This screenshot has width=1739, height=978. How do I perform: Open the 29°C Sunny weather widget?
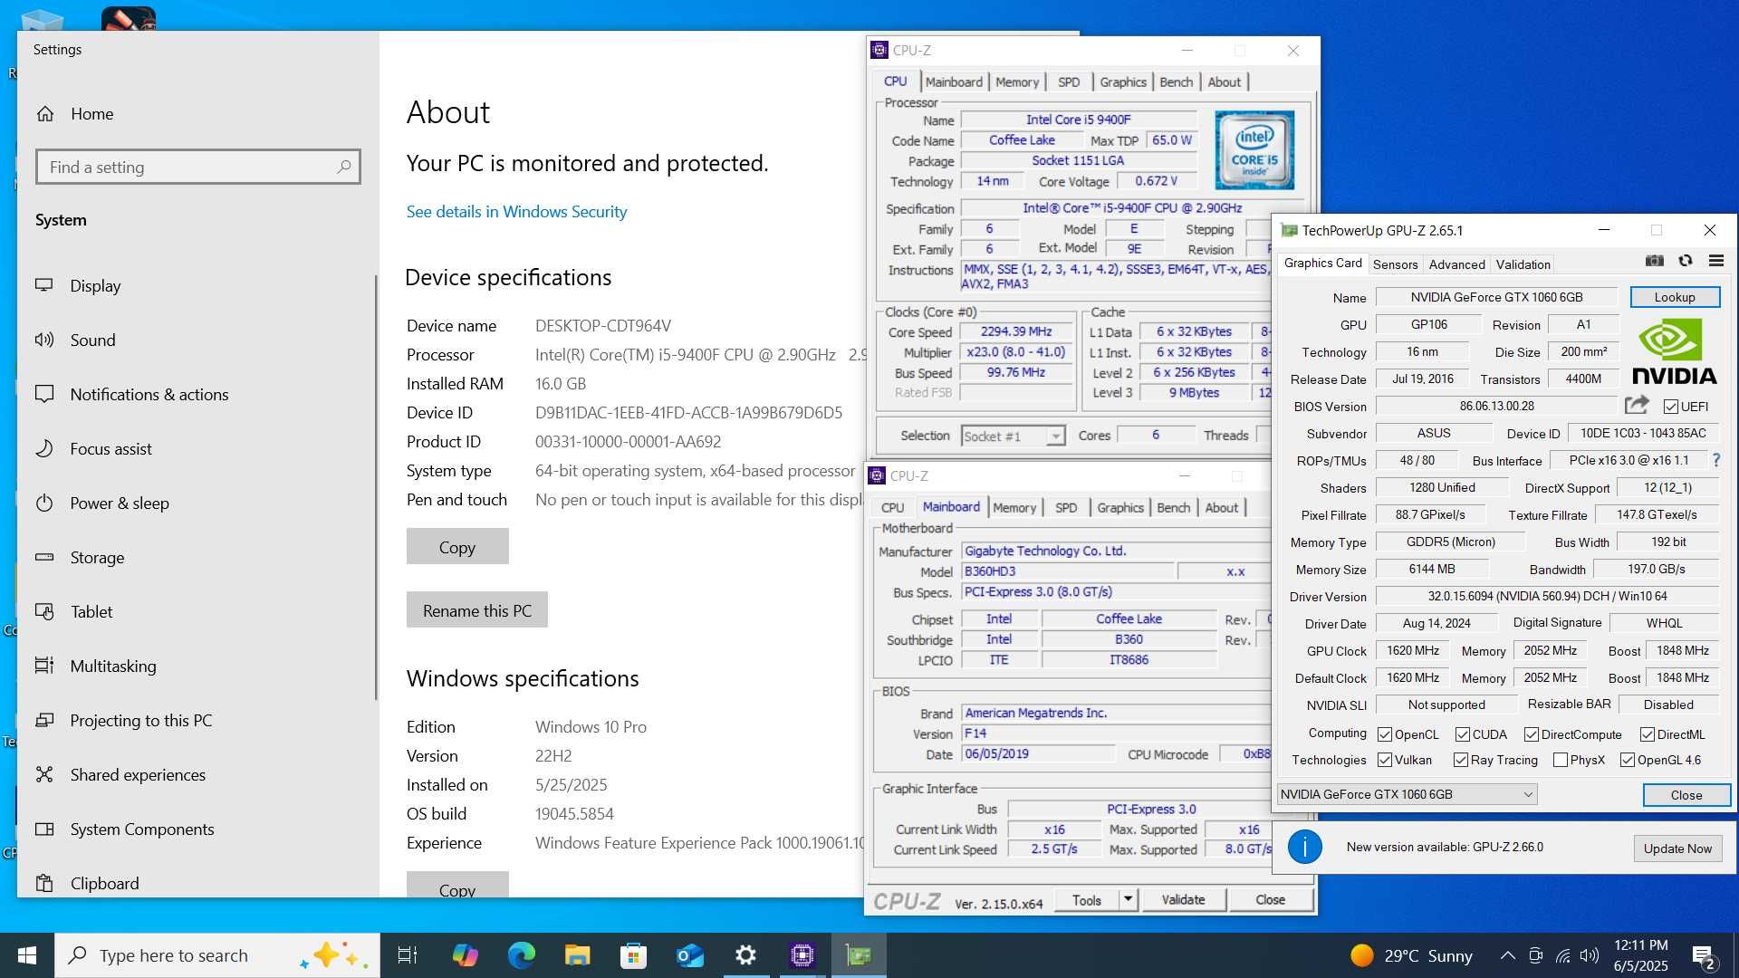pos(1411,955)
